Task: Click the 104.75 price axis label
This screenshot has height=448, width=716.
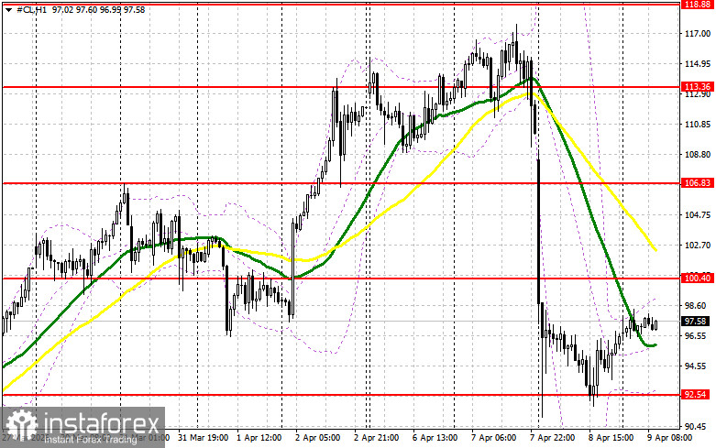Action: [698, 215]
